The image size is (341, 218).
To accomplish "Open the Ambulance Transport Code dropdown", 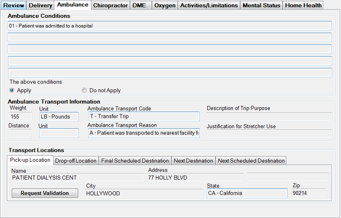I will pos(143,116).
